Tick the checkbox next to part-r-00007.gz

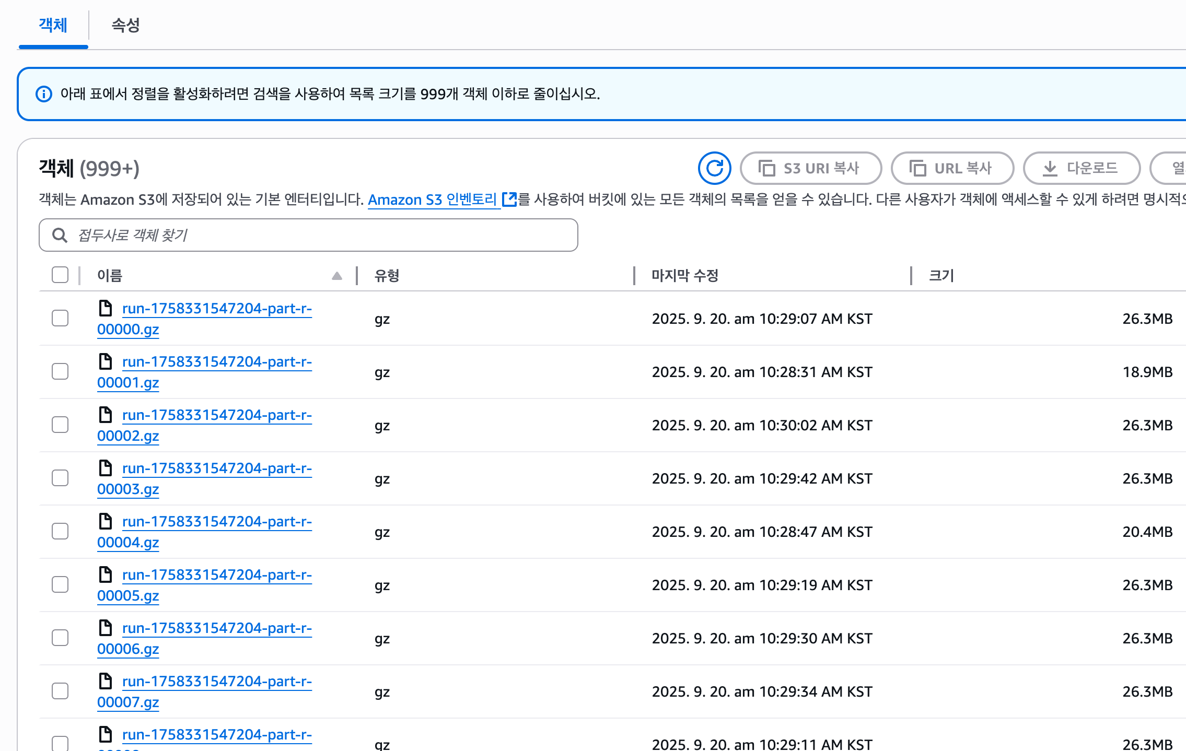pos(60,691)
